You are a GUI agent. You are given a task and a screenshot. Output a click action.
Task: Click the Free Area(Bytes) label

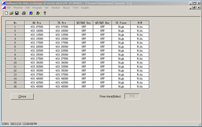(110, 97)
